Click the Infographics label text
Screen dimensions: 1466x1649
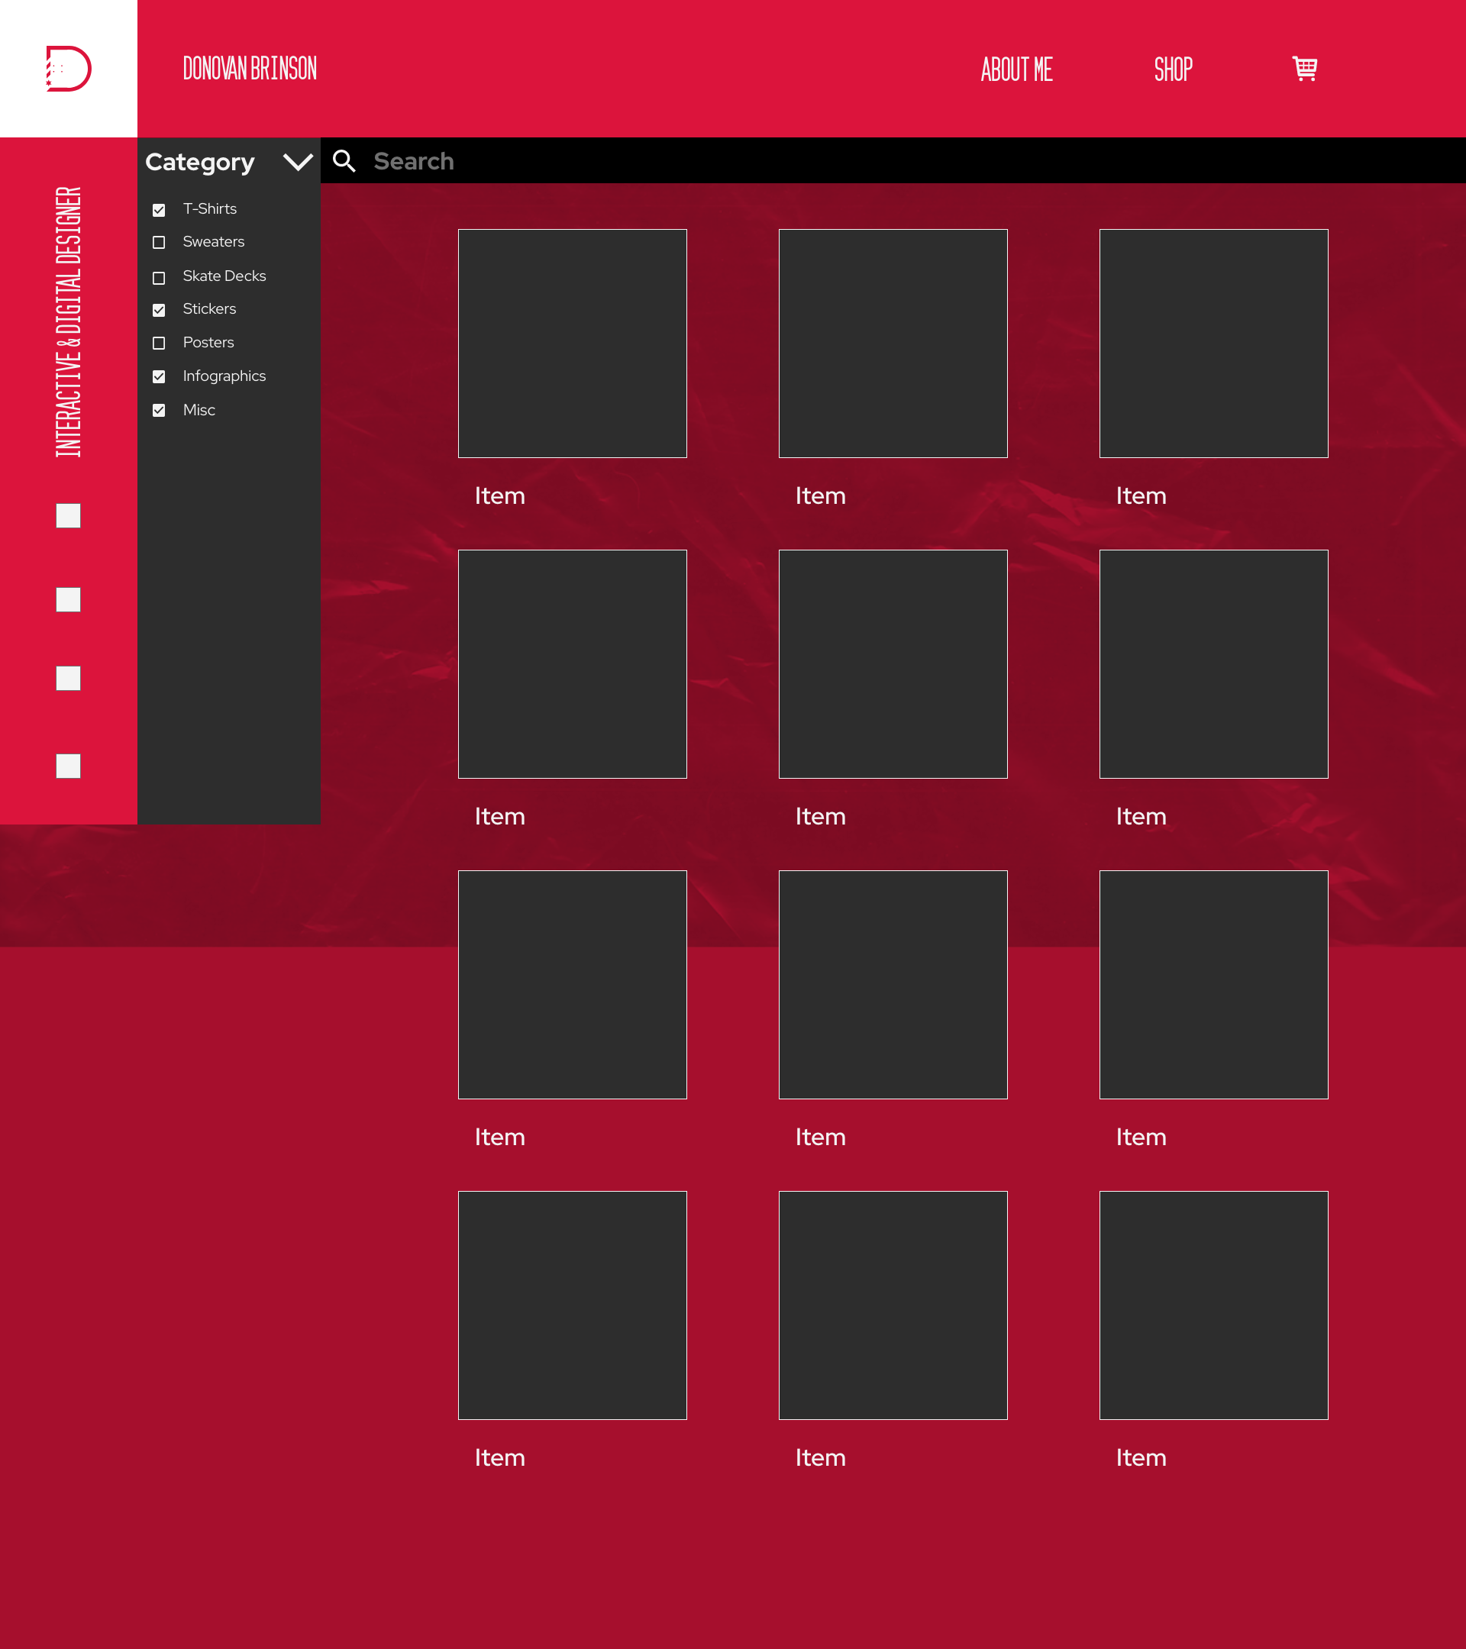[x=224, y=376]
